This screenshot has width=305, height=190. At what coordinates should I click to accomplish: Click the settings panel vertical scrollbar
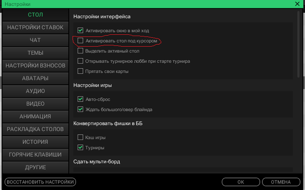tap(298, 45)
